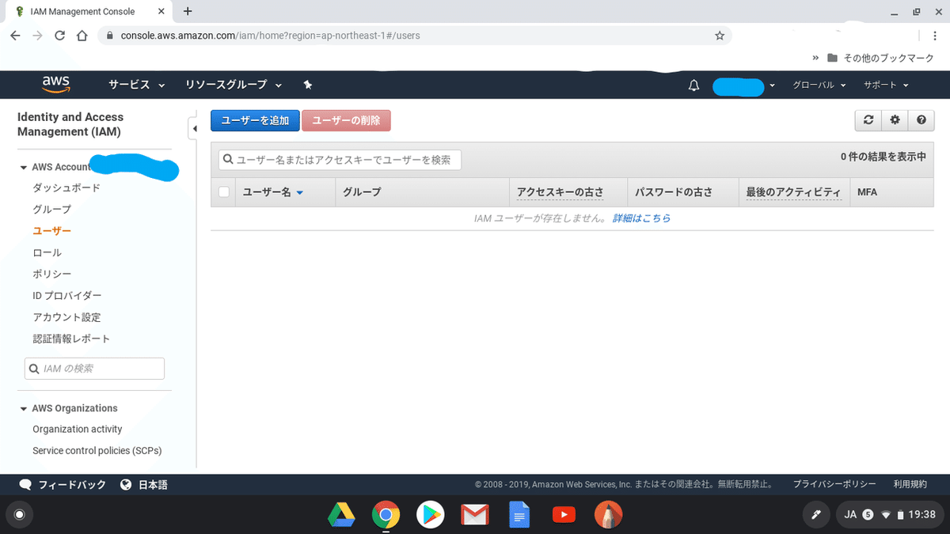Click the user search field
This screenshot has height=534, width=950.
click(x=339, y=159)
